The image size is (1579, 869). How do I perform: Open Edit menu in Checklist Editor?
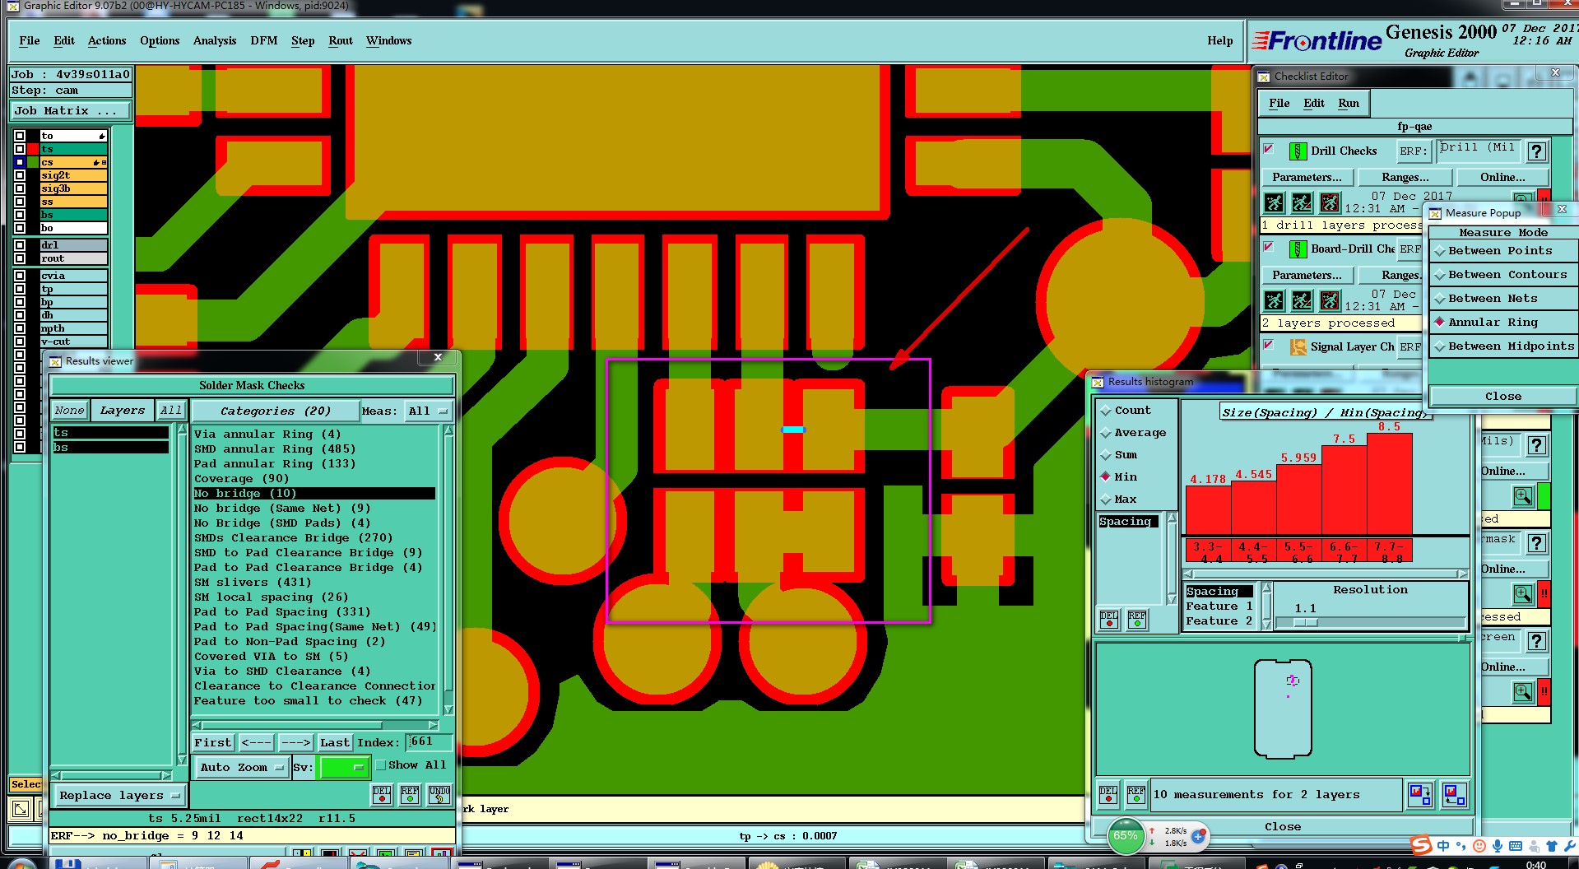point(1314,104)
